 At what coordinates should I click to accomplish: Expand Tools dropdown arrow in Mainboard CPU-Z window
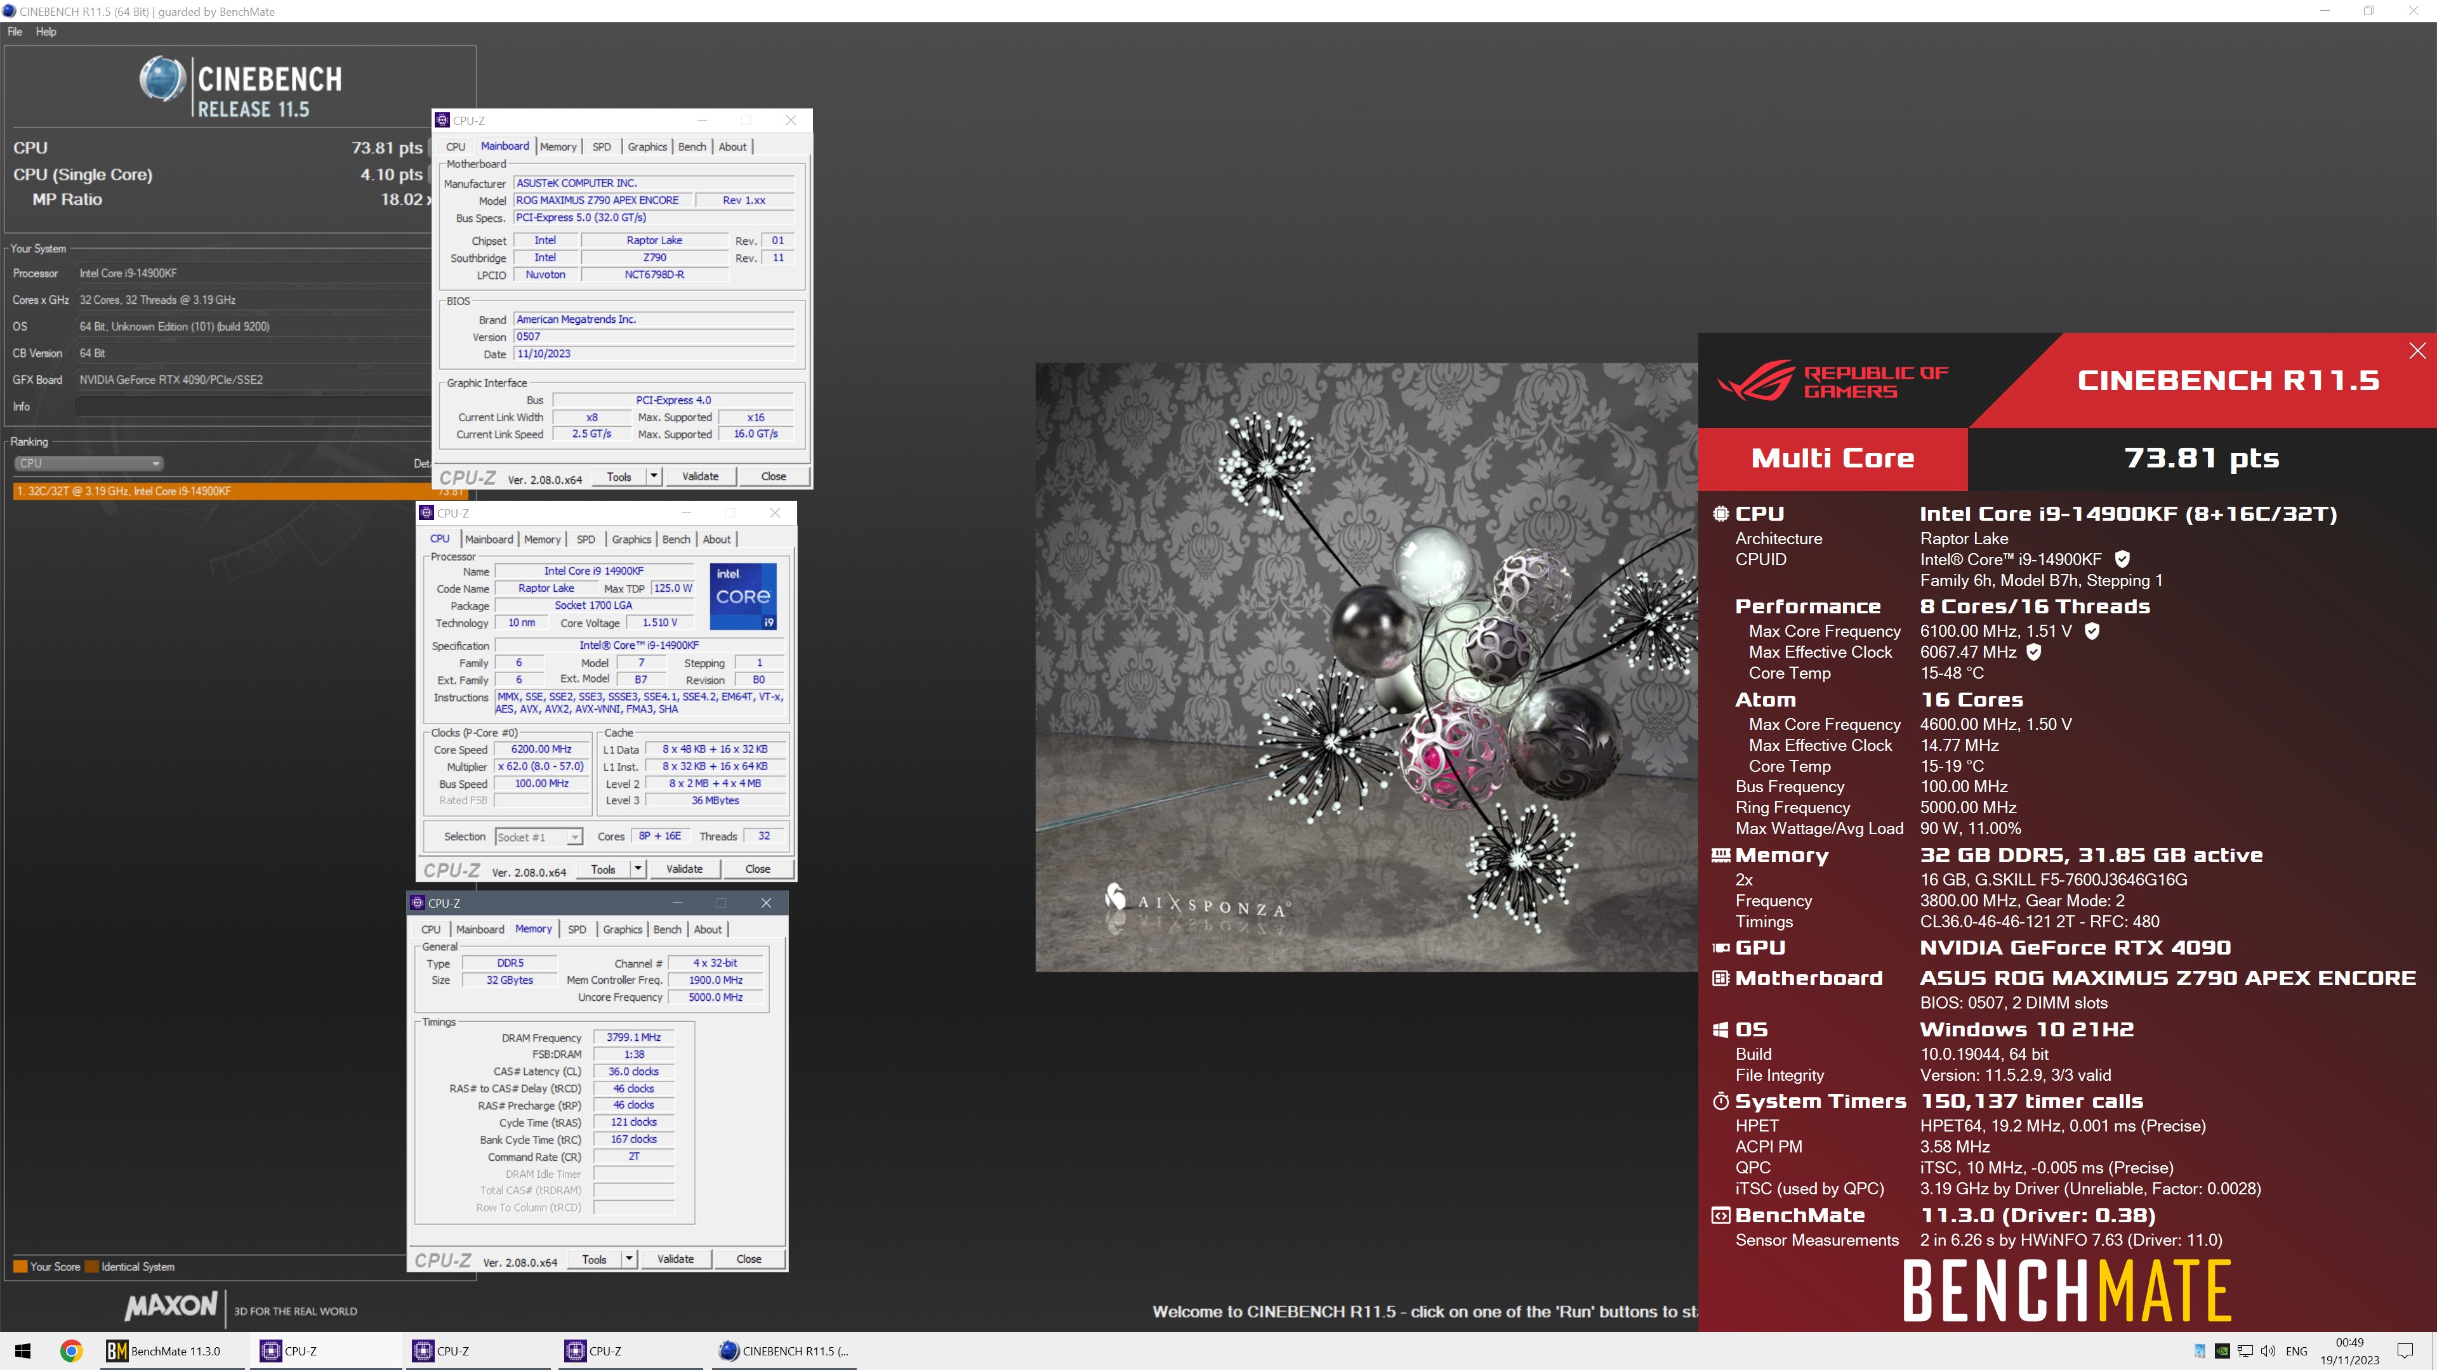pyautogui.click(x=654, y=476)
